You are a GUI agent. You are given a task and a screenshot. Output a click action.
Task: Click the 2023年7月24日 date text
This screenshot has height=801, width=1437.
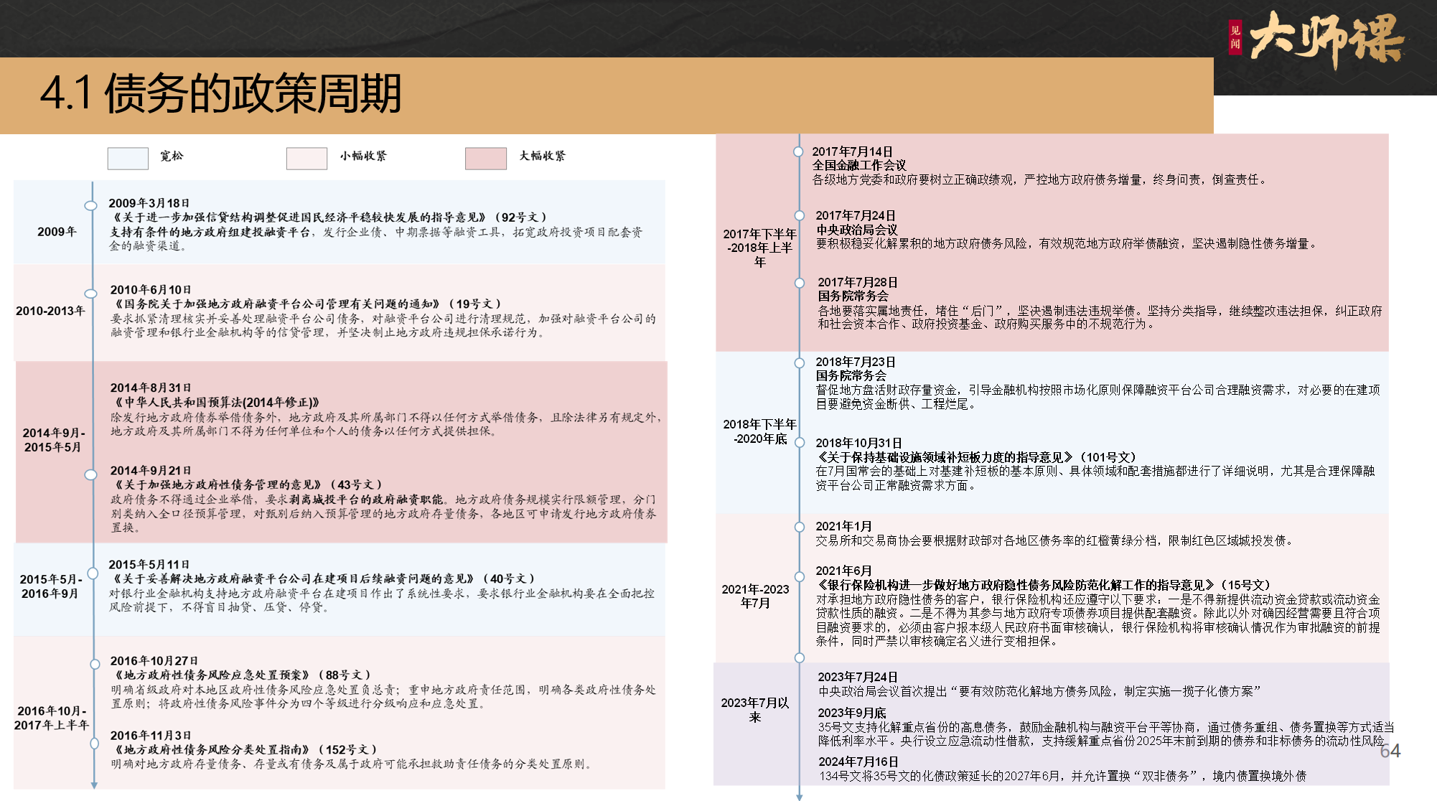(858, 677)
